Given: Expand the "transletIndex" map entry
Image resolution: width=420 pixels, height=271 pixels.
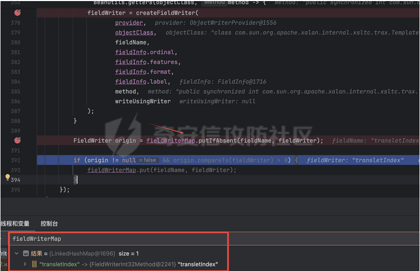Looking at the screenshot, I should pos(25,264).
